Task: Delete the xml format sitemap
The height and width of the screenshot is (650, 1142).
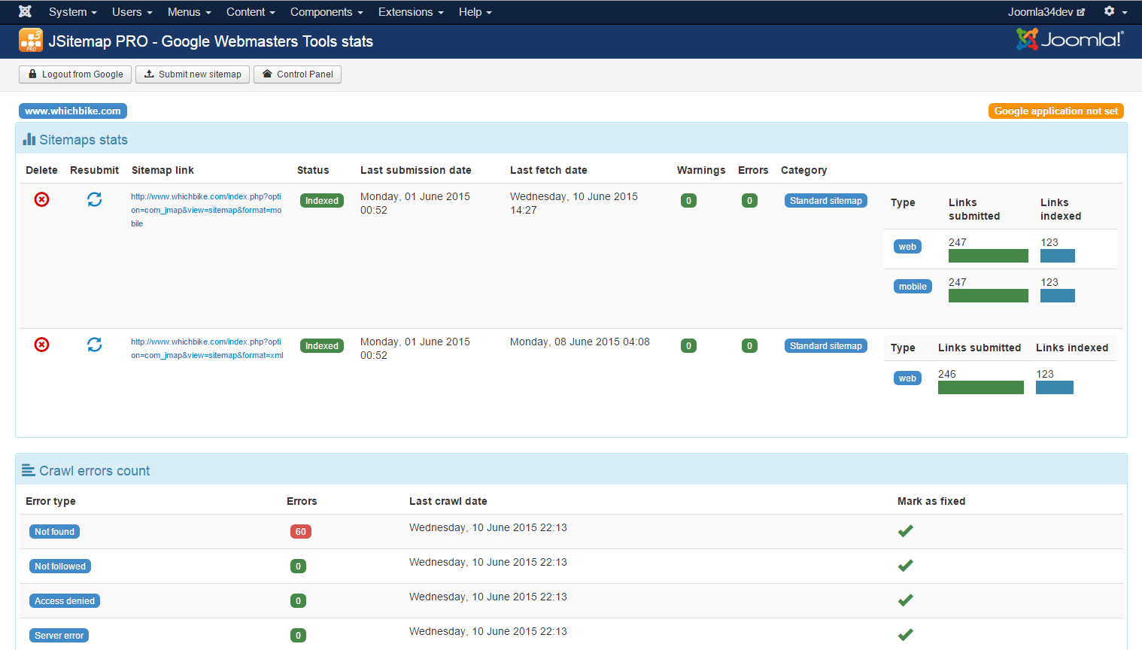Action: click(x=42, y=345)
